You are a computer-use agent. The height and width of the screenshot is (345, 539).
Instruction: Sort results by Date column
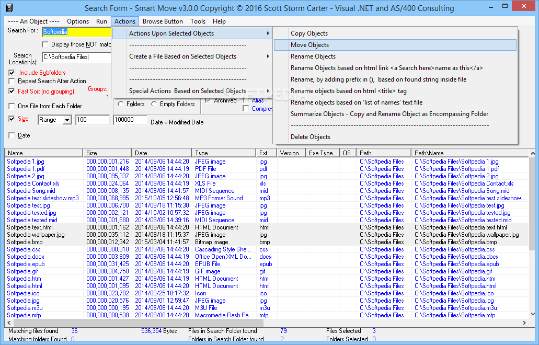(162, 153)
